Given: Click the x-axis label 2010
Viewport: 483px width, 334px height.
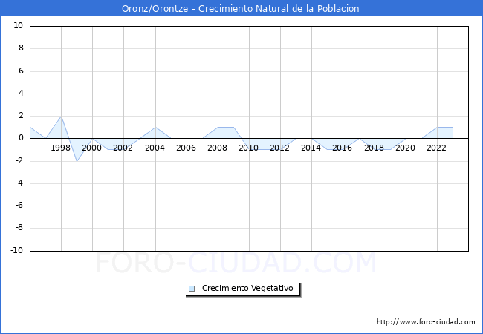Looking at the screenshot, I should (x=249, y=148).
